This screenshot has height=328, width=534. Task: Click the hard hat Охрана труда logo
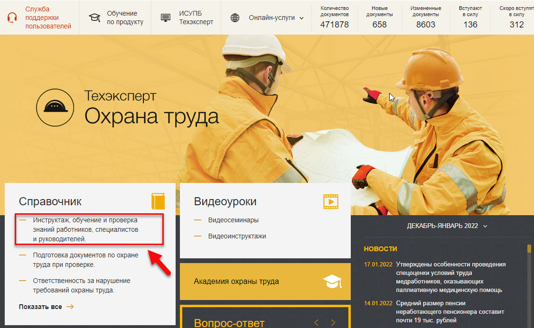click(x=55, y=107)
